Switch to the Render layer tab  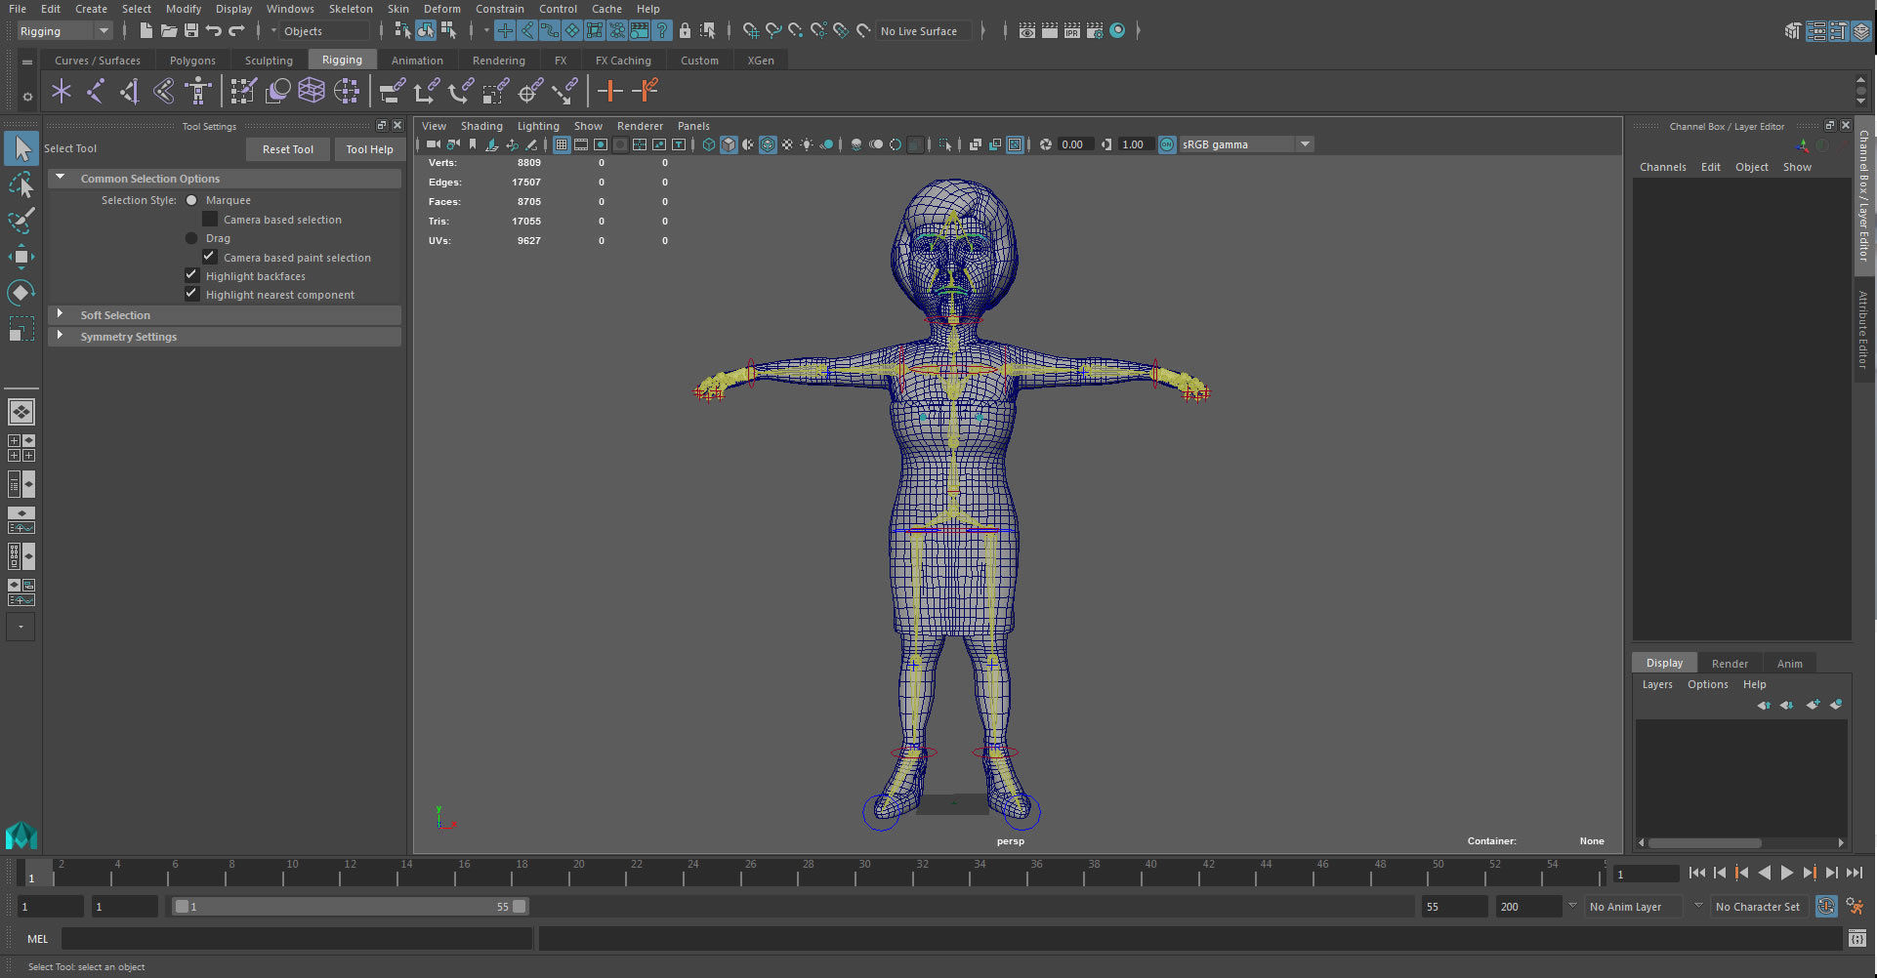pos(1730,664)
